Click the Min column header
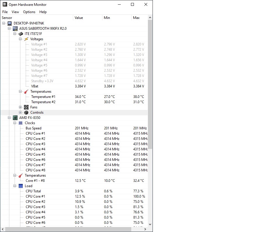This screenshot has width=280, height=232. pyautogui.click(x=117, y=18)
